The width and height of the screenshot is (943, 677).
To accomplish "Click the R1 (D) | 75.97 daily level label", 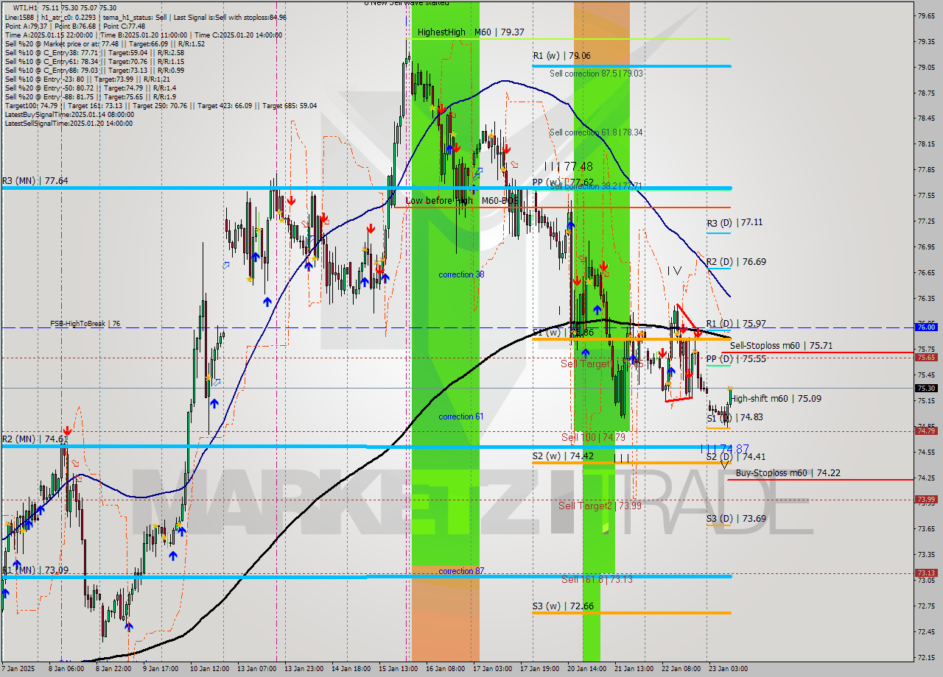I will click(x=736, y=323).
